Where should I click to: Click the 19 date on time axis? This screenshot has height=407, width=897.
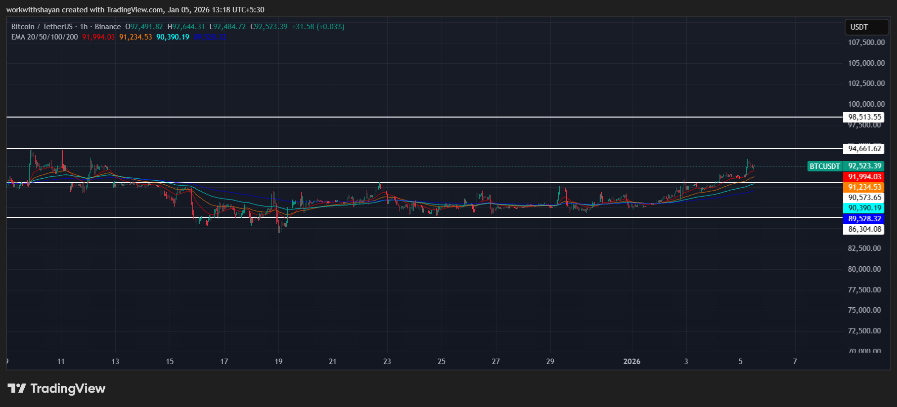pyautogui.click(x=278, y=362)
